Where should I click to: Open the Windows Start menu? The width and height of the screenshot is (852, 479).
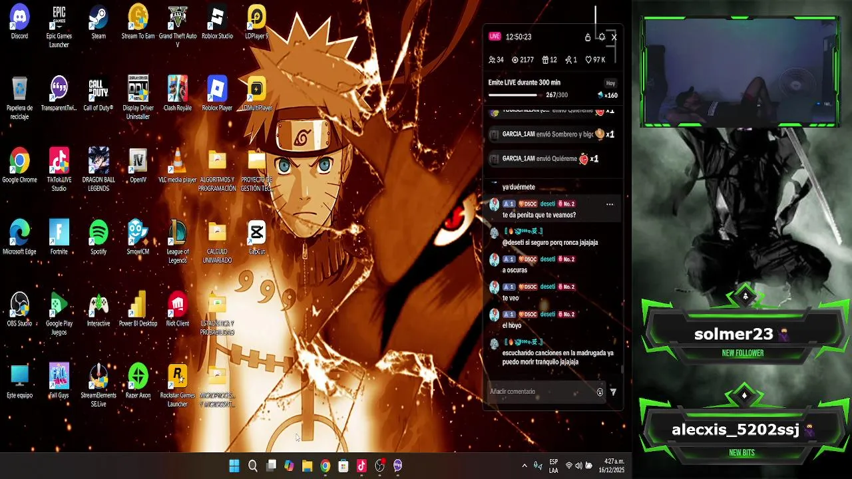point(234,466)
